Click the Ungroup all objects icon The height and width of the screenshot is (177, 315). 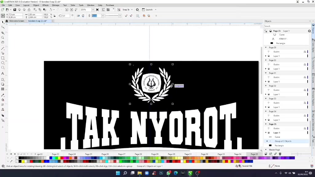click(131, 16)
